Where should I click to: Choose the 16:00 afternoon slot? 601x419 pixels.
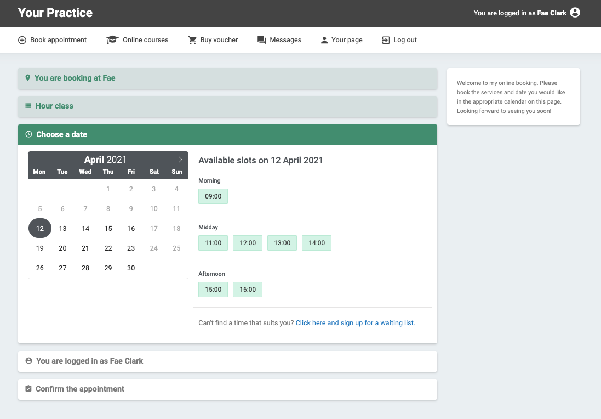point(247,289)
